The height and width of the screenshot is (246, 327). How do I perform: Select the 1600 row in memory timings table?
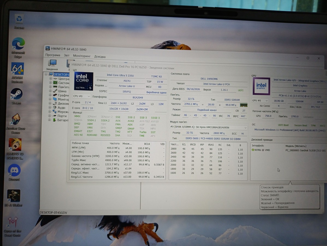[x=208, y=173]
